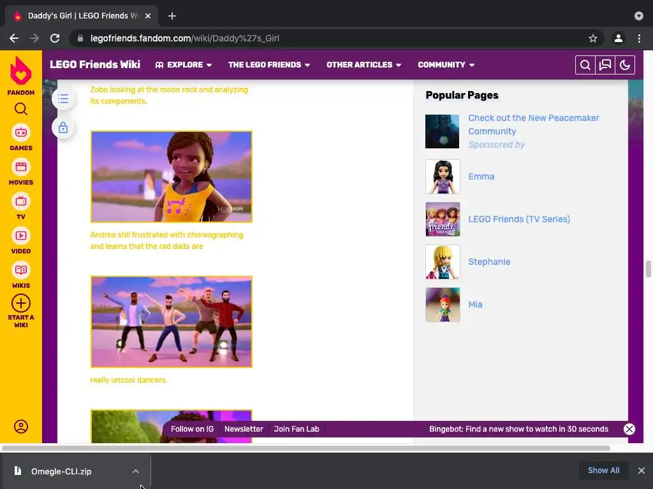Viewport: 653px width, 489px height.
Task: Expand options for Omegle-CLI.zip download
Action: pyautogui.click(x=136, y=471)
